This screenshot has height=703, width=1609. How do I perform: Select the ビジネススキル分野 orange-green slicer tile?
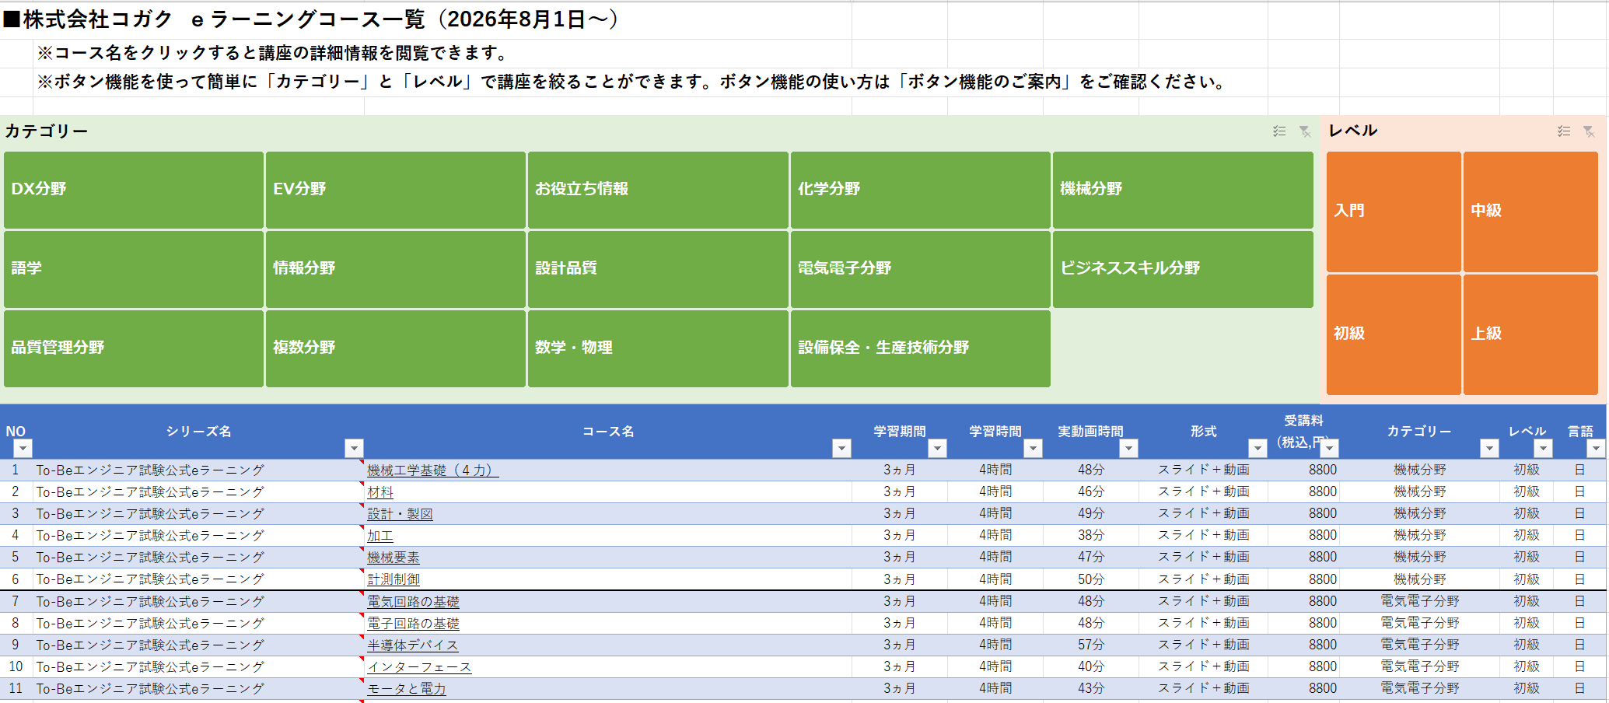point(1183,269)
